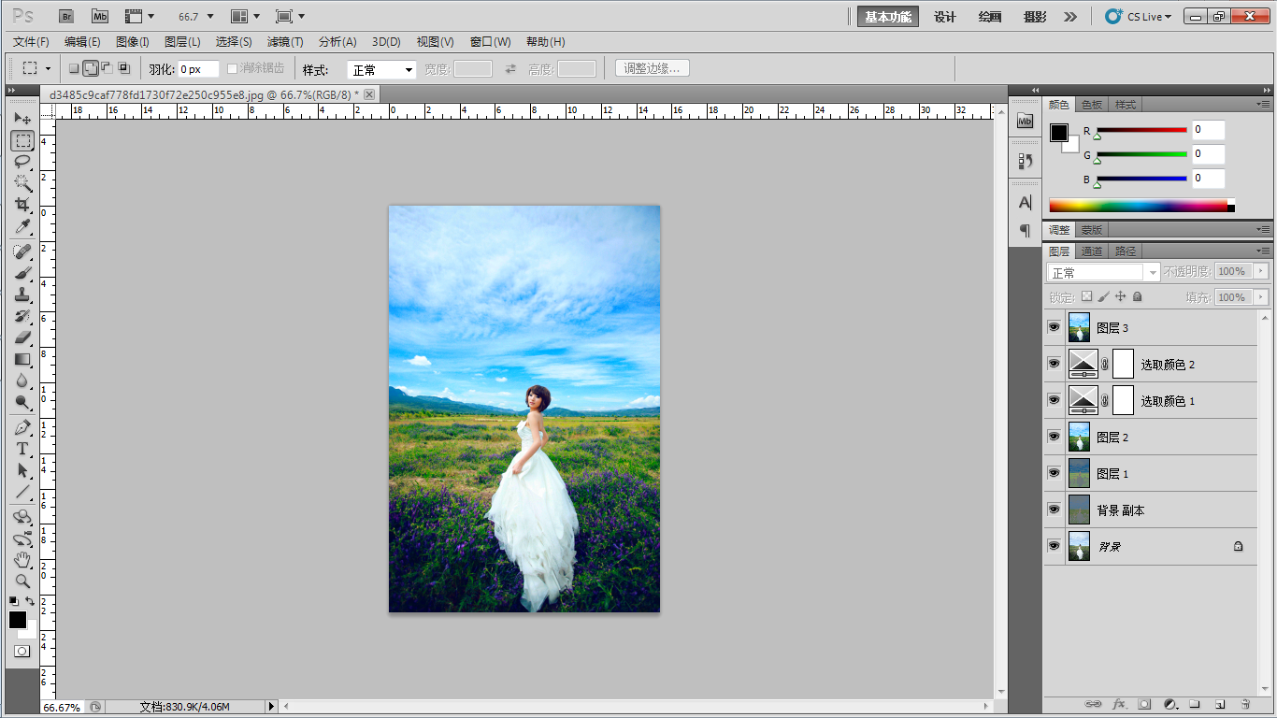Select the Zoom tool in toolbox
The height and width of the screenshot is (718, 1277).
tap(22, 581)
